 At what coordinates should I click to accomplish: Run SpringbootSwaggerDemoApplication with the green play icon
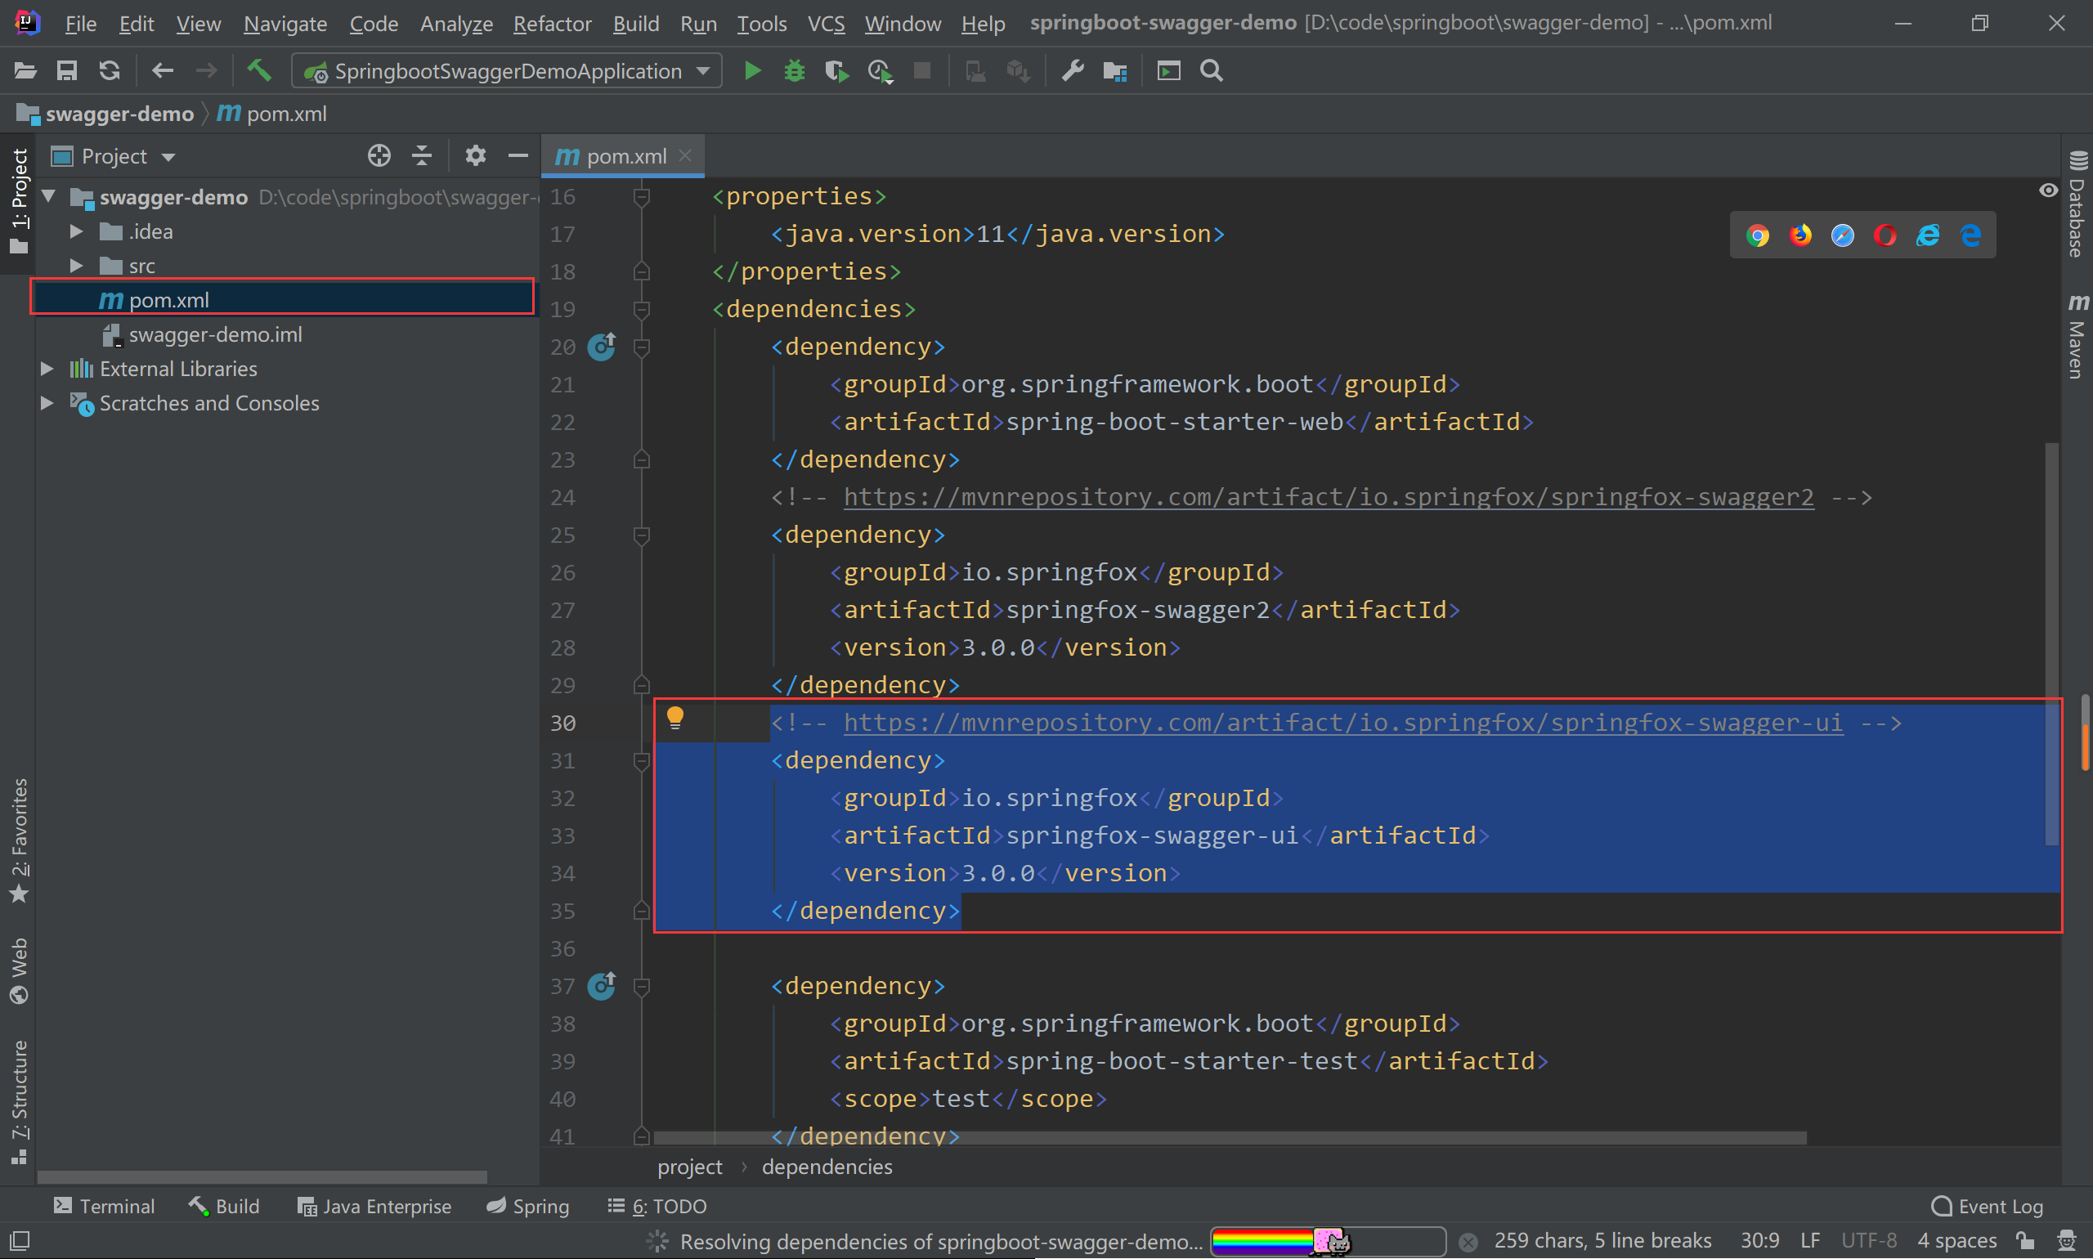[751, 70]
